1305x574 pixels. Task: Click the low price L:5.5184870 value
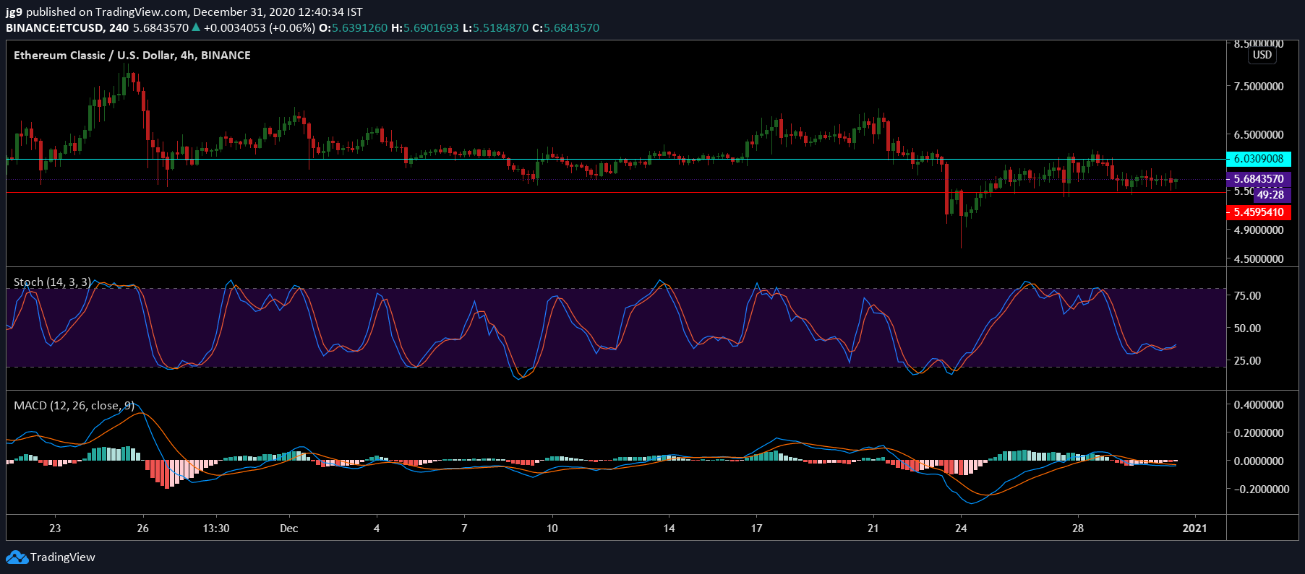point(495,28)
